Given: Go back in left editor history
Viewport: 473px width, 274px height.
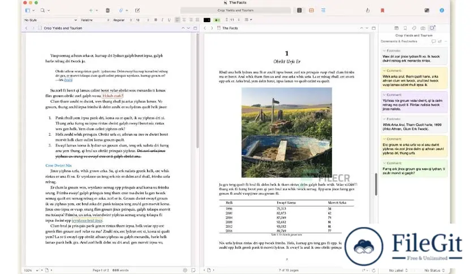Looking at the screenshot, I should [x=26, y=28].
